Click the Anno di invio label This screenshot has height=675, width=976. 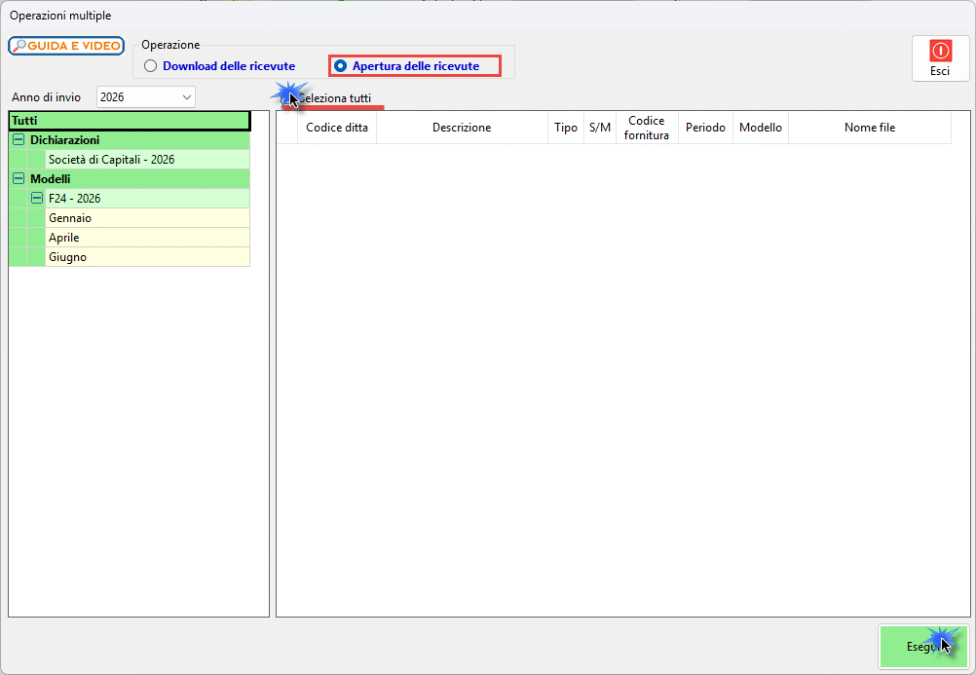click(46, 97)
